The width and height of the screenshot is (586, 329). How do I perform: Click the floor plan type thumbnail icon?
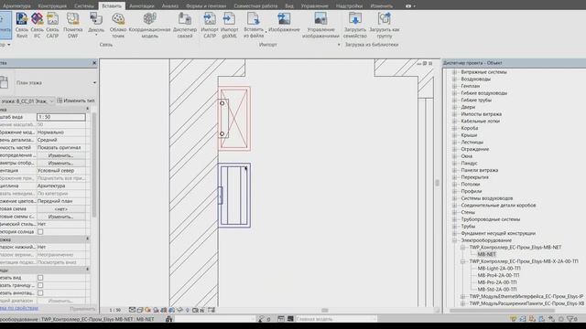click(x=4, y=82)
